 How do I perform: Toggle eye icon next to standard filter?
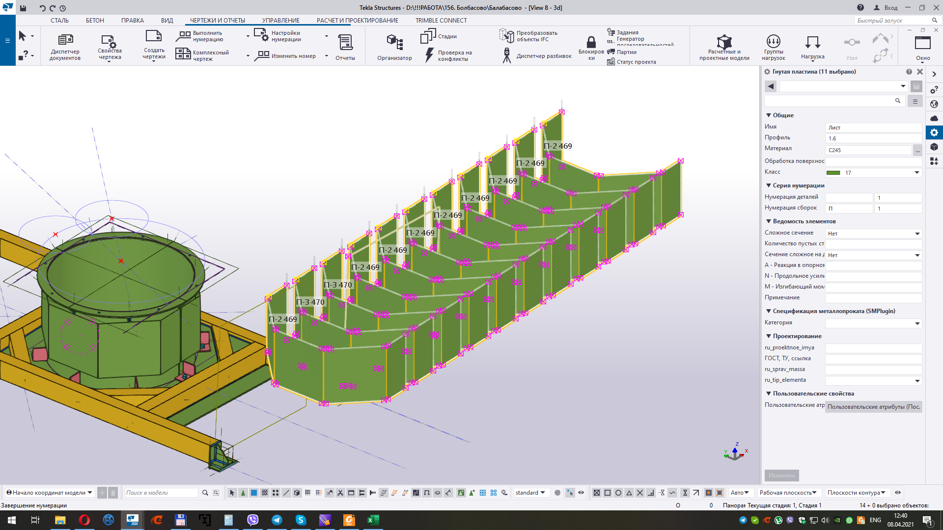pos(581,493)
